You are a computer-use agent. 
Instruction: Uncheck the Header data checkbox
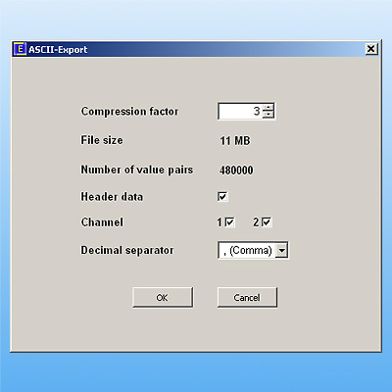click(x=222, y=197)
